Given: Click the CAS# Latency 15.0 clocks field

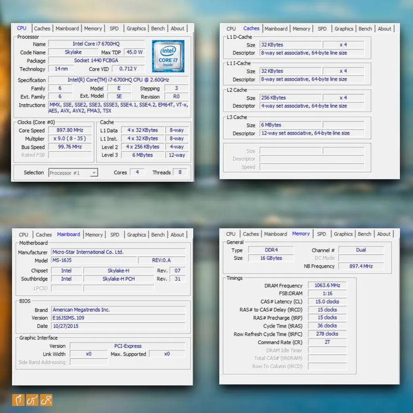Looking at the screenshot, I should tap(327, 302).
